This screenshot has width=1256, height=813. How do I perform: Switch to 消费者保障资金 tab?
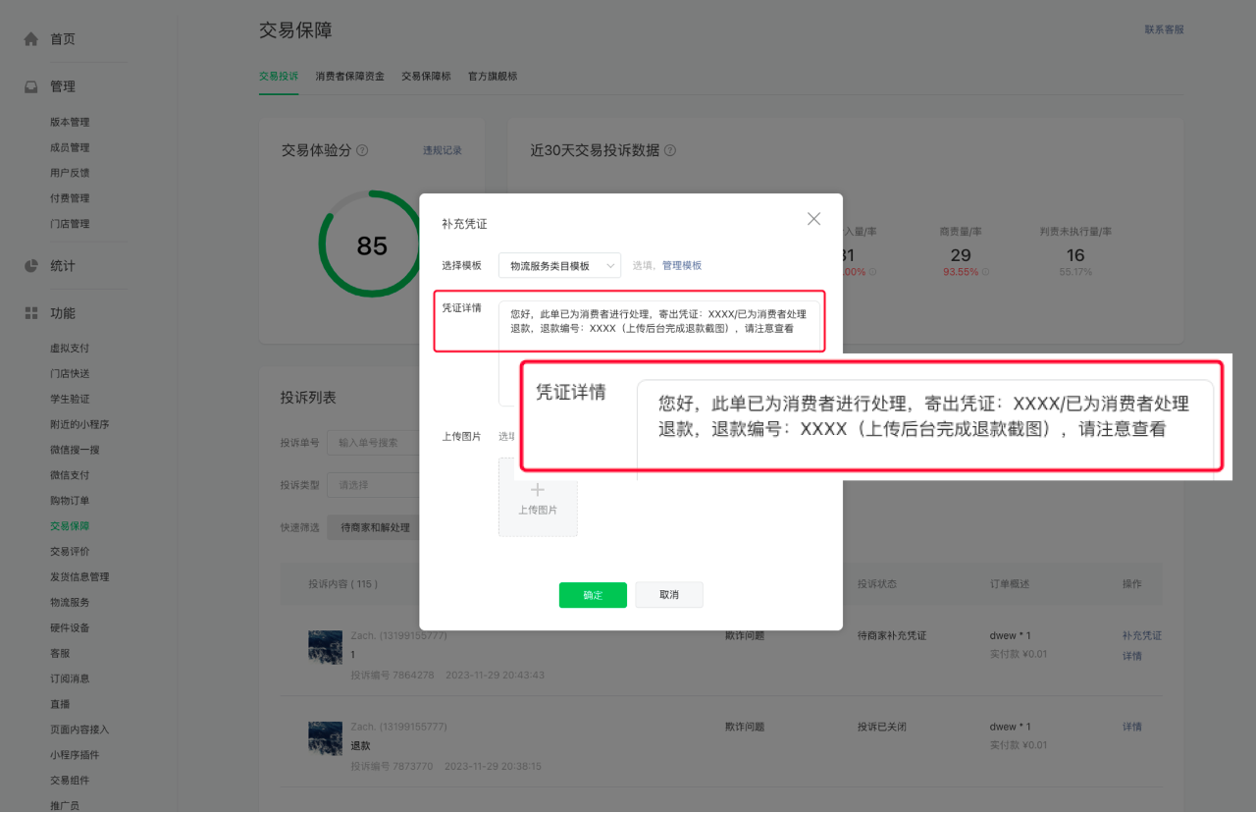[x=349, y=76]
